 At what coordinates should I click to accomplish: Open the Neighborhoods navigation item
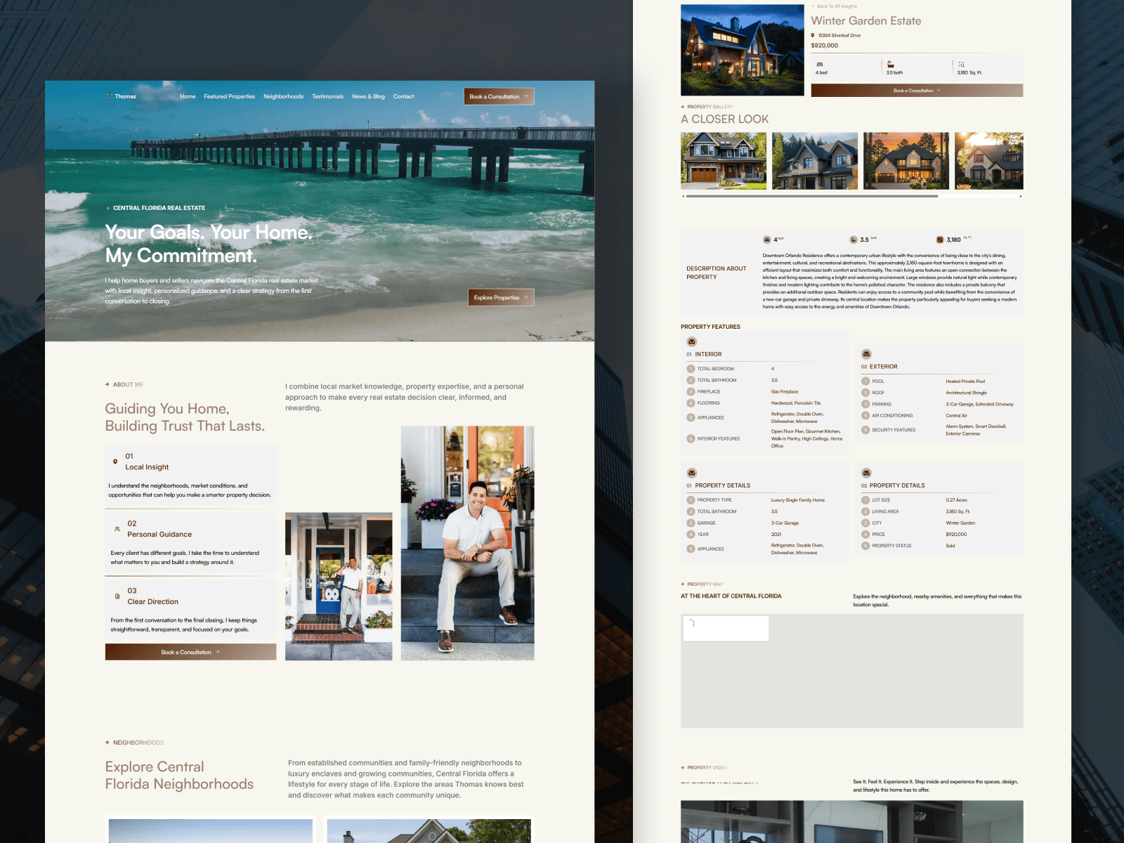283,97
